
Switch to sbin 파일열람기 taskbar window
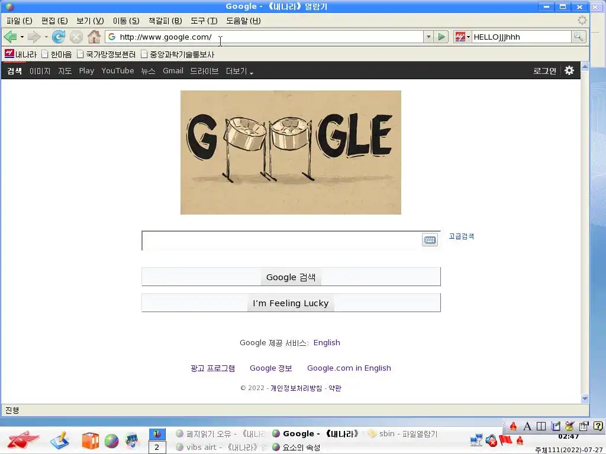[402, 434]
